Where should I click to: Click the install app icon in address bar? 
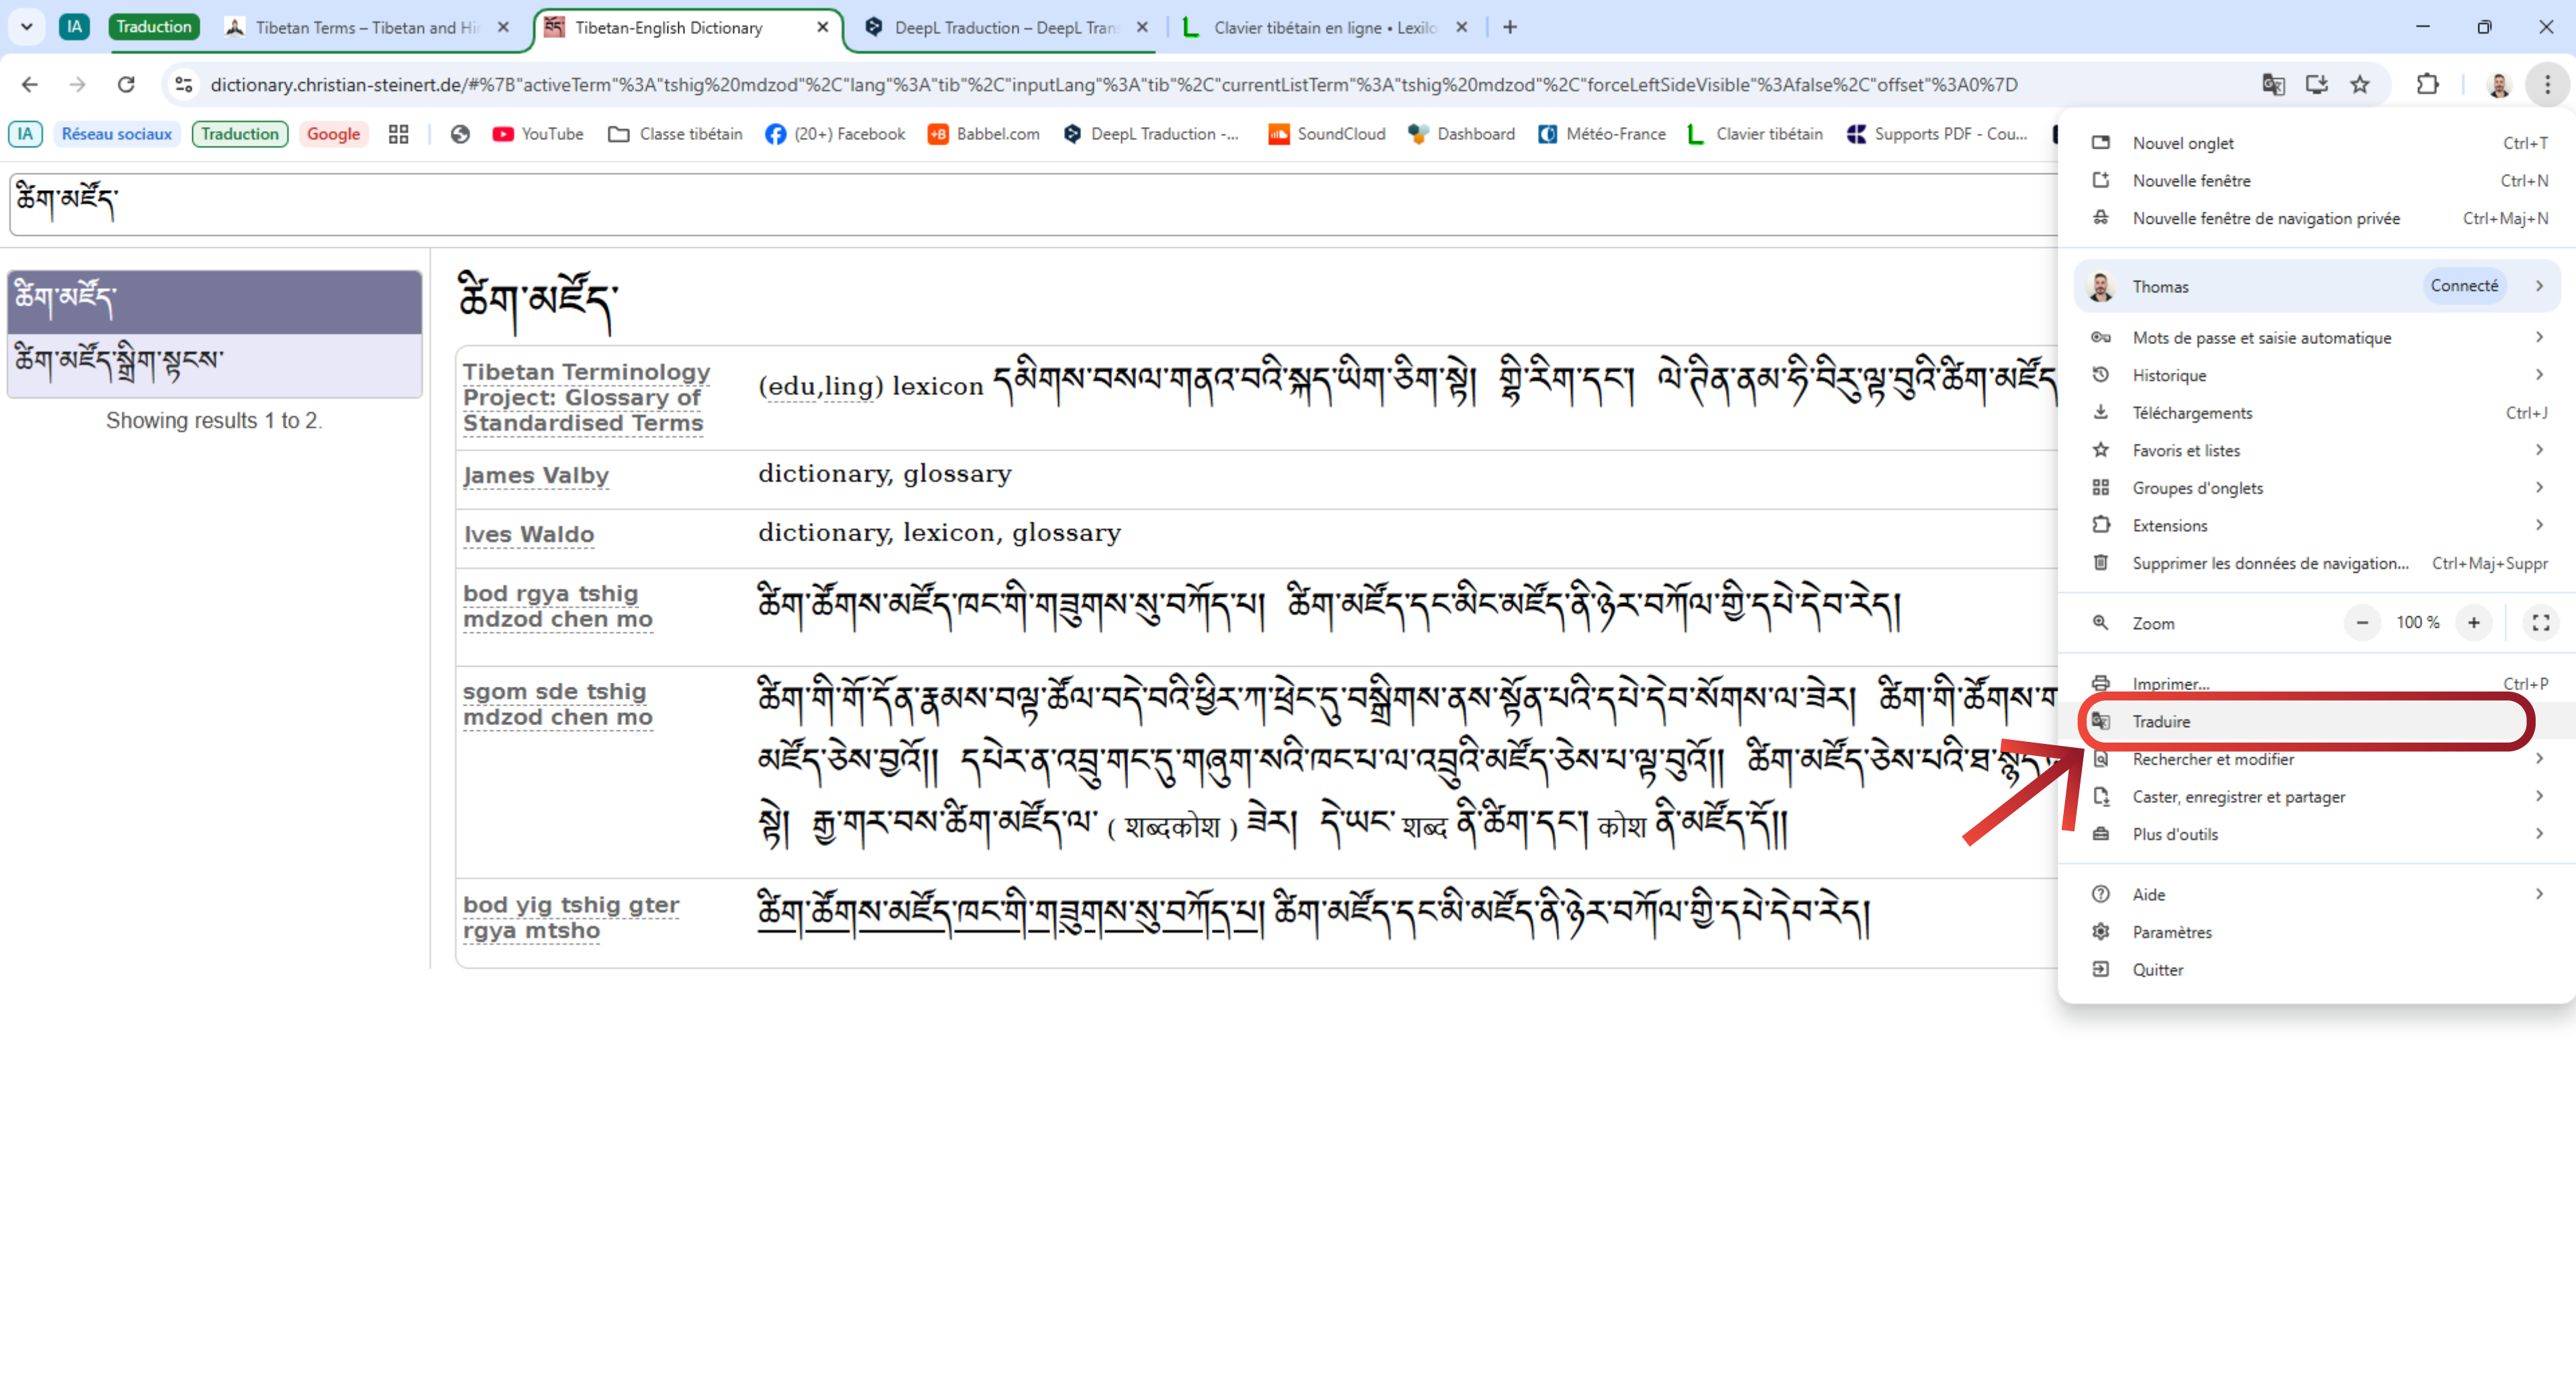point(2316,85)
